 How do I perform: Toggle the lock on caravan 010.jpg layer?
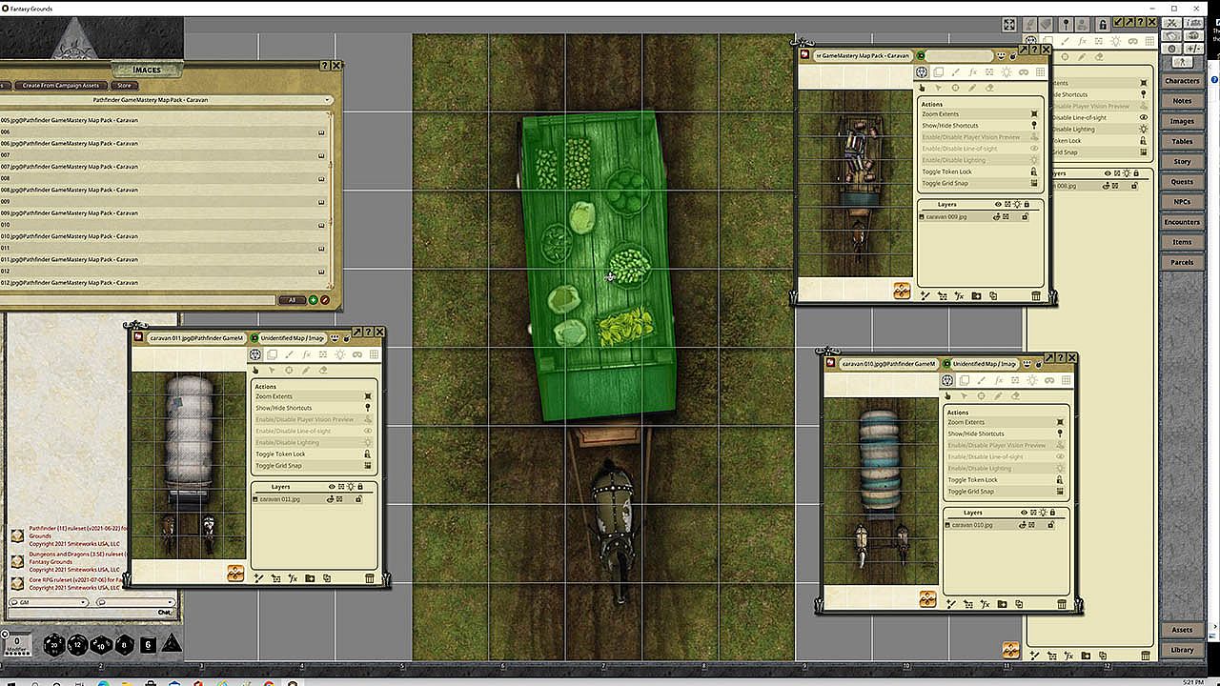pyautogui.click(x=1051, y=525)
